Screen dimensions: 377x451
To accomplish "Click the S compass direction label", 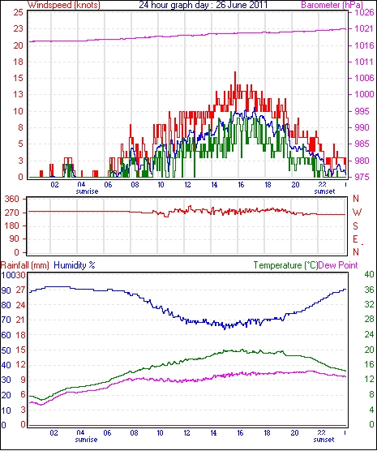I will (x=355, y=226).
